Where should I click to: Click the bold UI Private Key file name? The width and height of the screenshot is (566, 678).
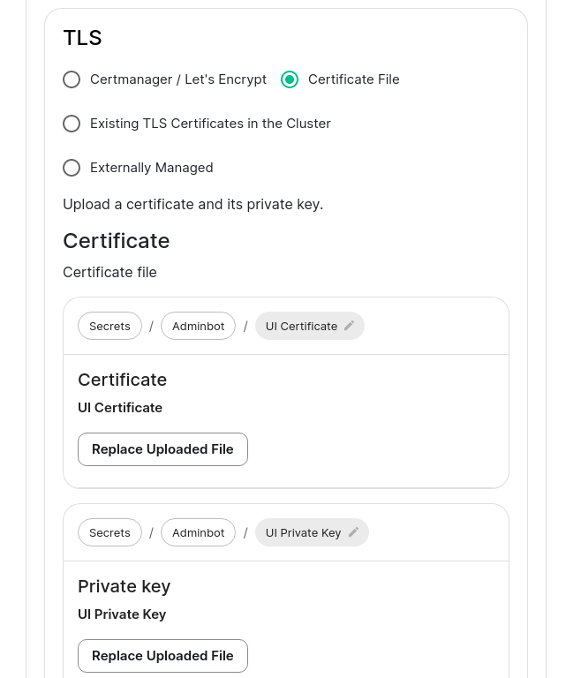(x=122, y=614)
